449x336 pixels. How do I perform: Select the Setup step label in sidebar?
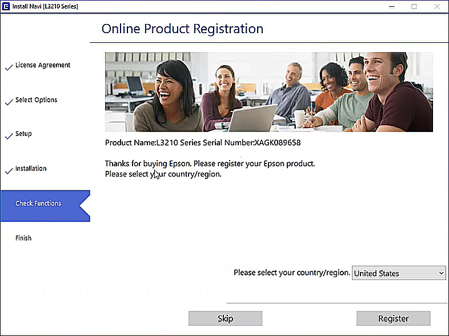click(23, 134)
